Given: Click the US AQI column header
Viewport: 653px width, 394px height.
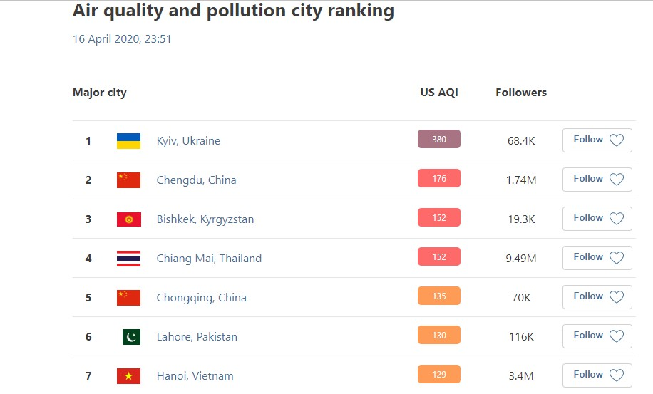Looking at the screenshot, I should (x=439, y=93).
